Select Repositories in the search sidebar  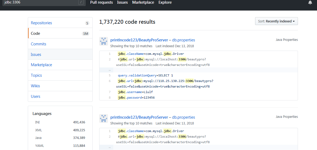pyautogui.click(x=60, y=23)
